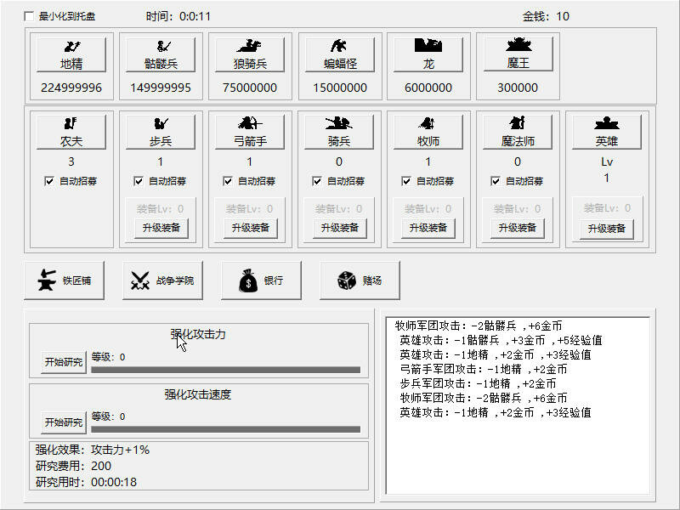Attack the 蝙蝠怪 bat monster icon
680x510 pixels.
pyautogui.click(x=338, y=52)
